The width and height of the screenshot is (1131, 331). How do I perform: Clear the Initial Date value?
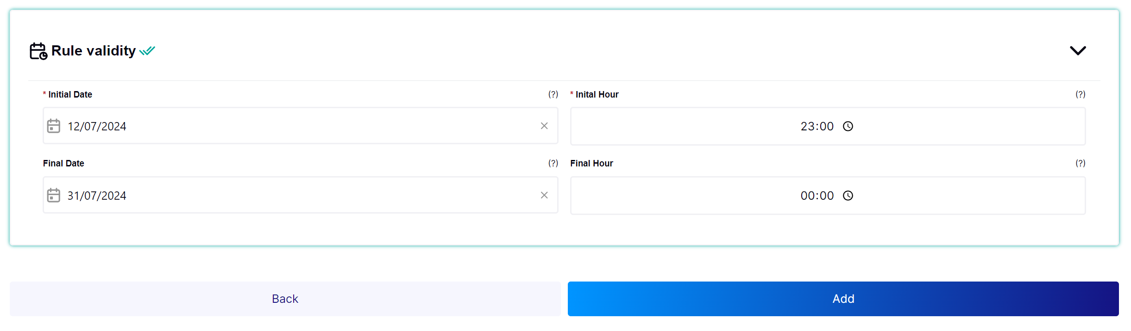[544, 126]
